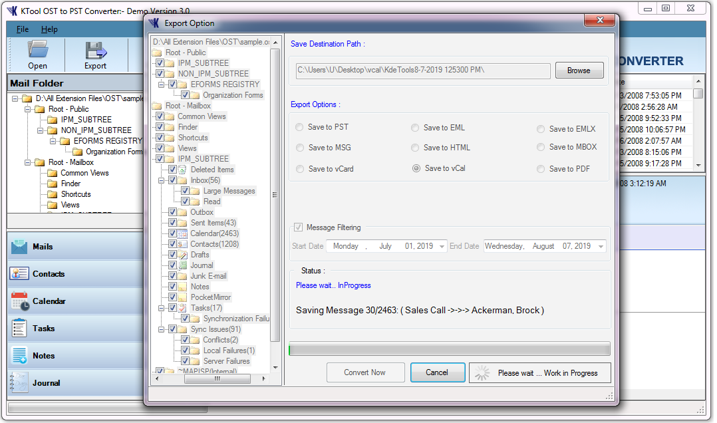The width and height of the screenshot is (717, 423).
Task: Click the Please wait Work in Progress button
Action: pos(540,372)
